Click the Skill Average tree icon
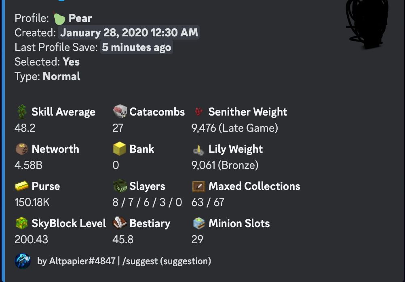Screen dimensions: 405x282 coord(21,112)
